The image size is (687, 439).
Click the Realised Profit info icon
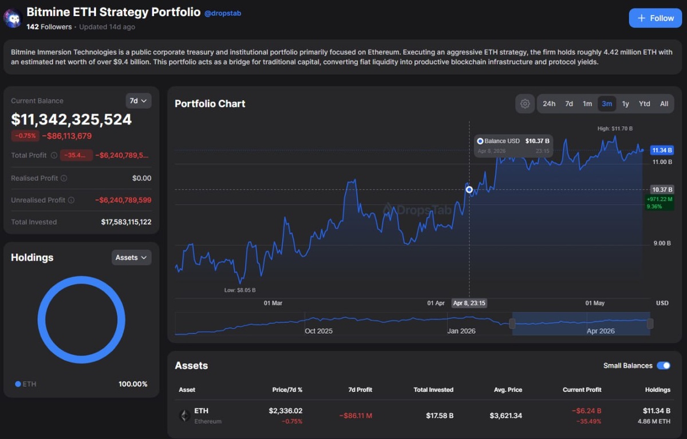[x=64, y=178]
